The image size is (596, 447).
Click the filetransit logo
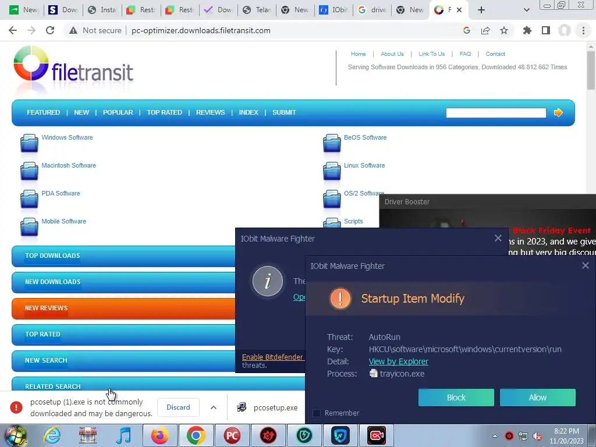73,65
